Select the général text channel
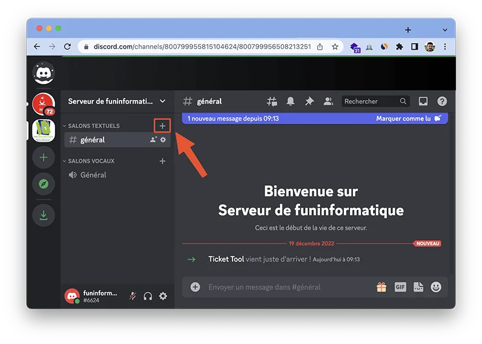This screenshot has height=344, width=482. coord(93,140)
